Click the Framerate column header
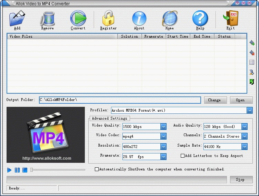The image size is (259, 196). (x=154, y=36)
